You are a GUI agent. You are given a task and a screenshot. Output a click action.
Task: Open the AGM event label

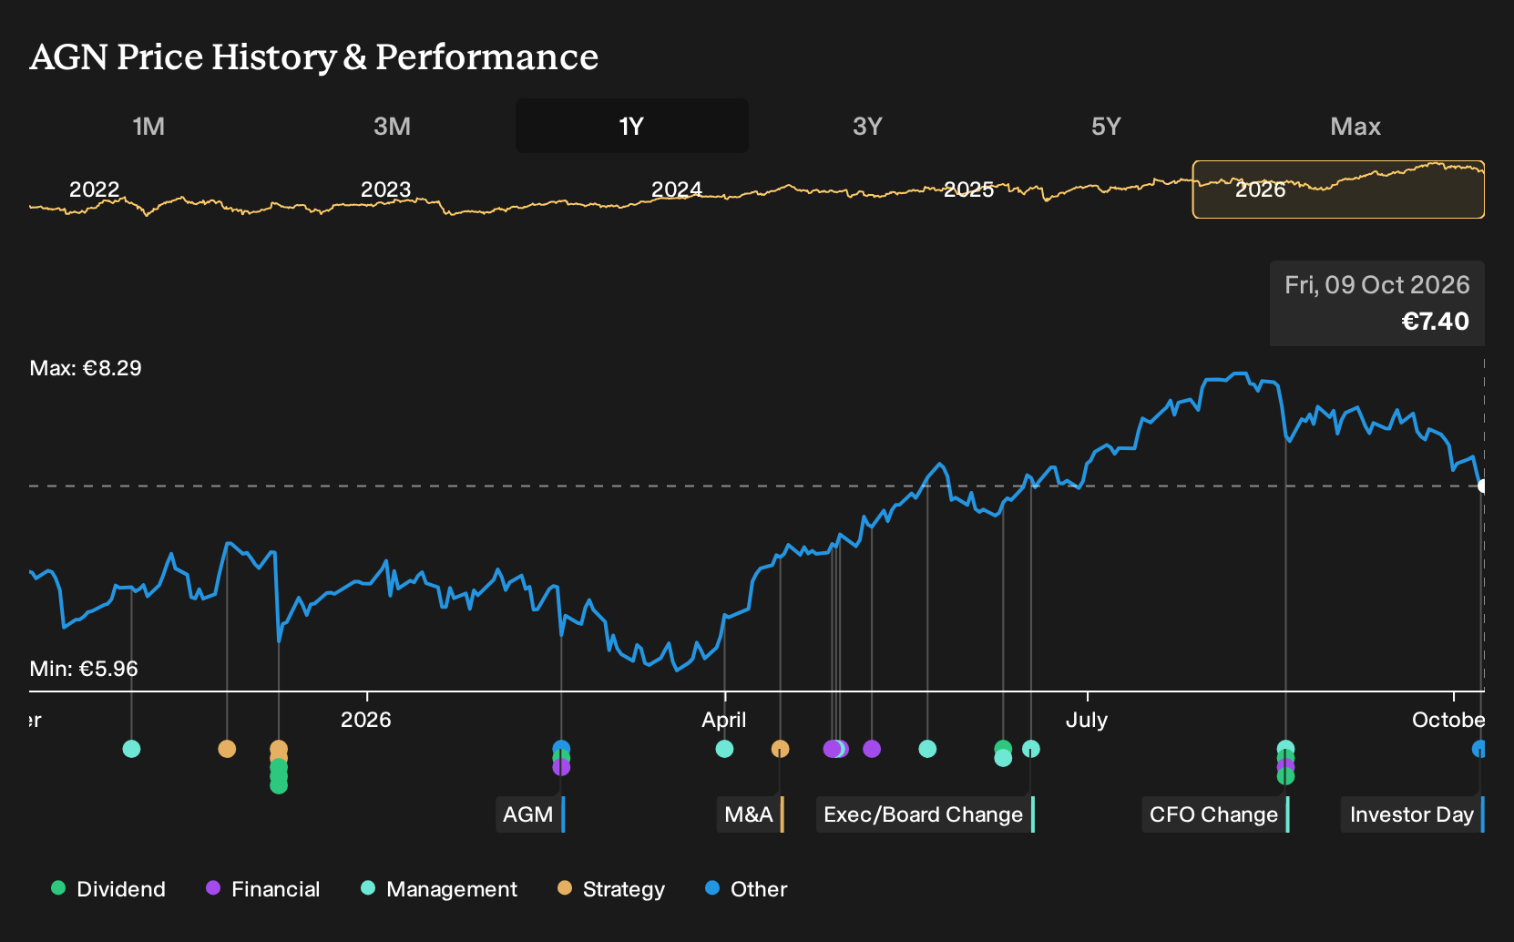[x=531, y=814]
